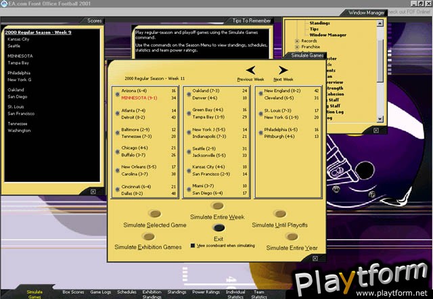Image resolution: width=433 pixels, height=299 pixels.
Task: Select the St. Louis vs New York G radio
Action: [x=260, y=114]
